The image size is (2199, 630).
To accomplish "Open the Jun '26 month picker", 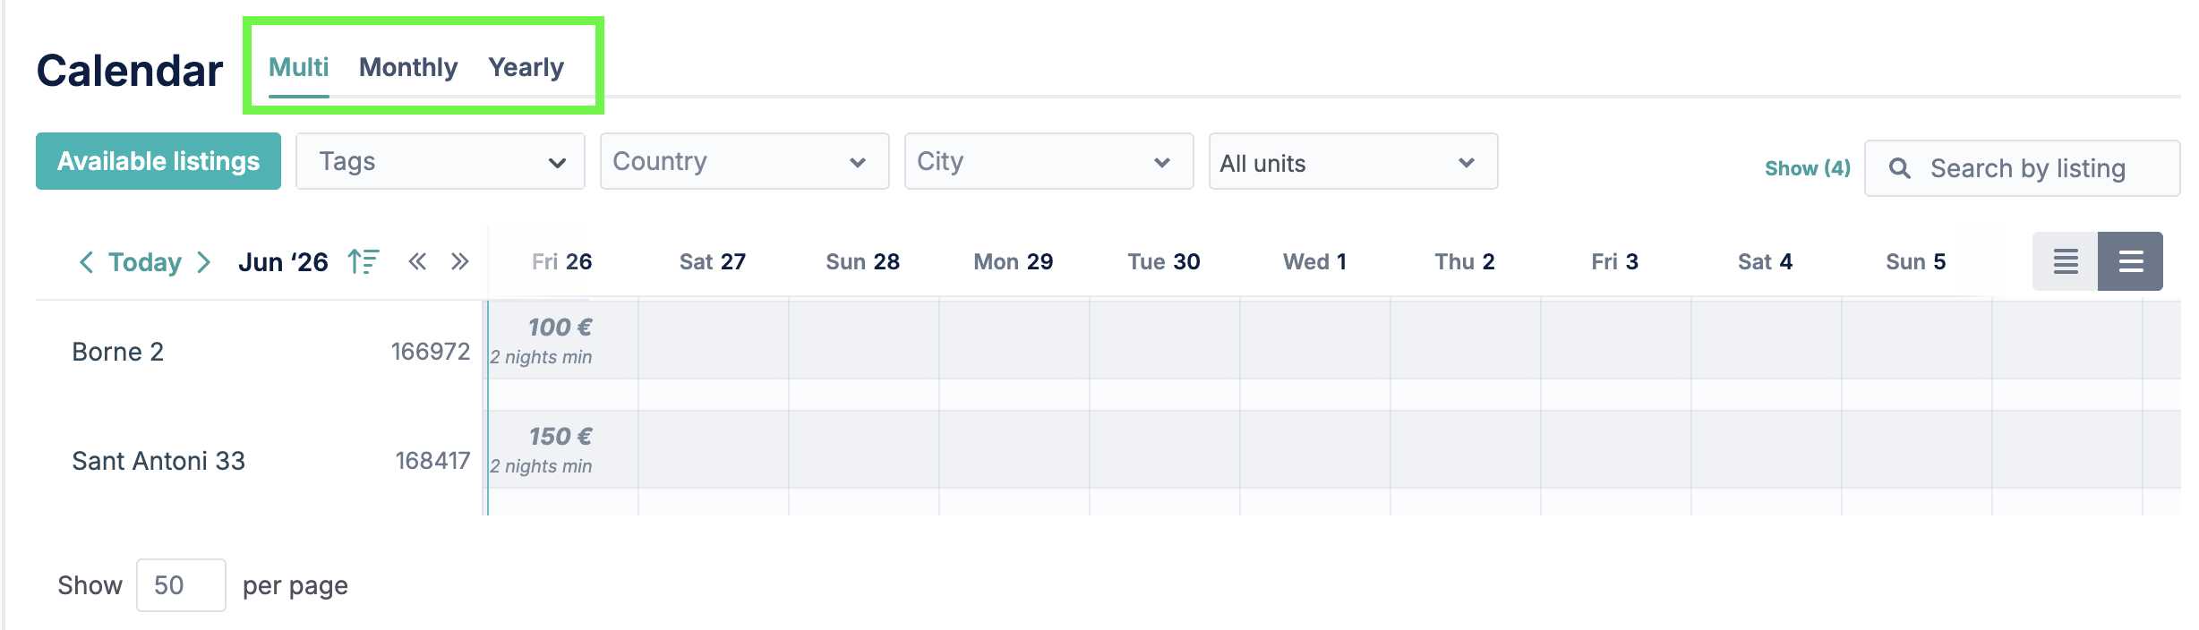I will (283, 262).
